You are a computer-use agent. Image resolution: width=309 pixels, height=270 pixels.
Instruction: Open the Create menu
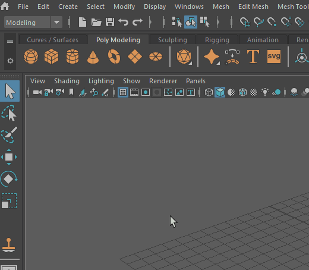pos(68,7)
